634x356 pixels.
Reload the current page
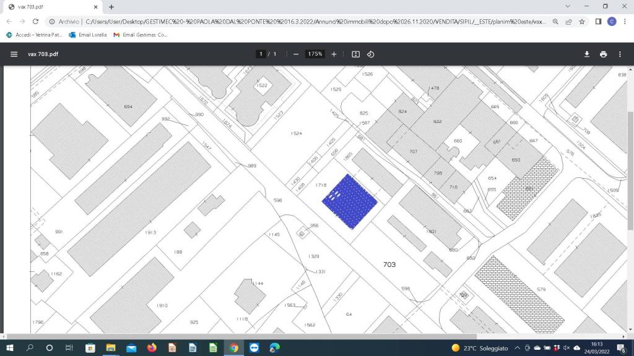[x=37, y=21]
